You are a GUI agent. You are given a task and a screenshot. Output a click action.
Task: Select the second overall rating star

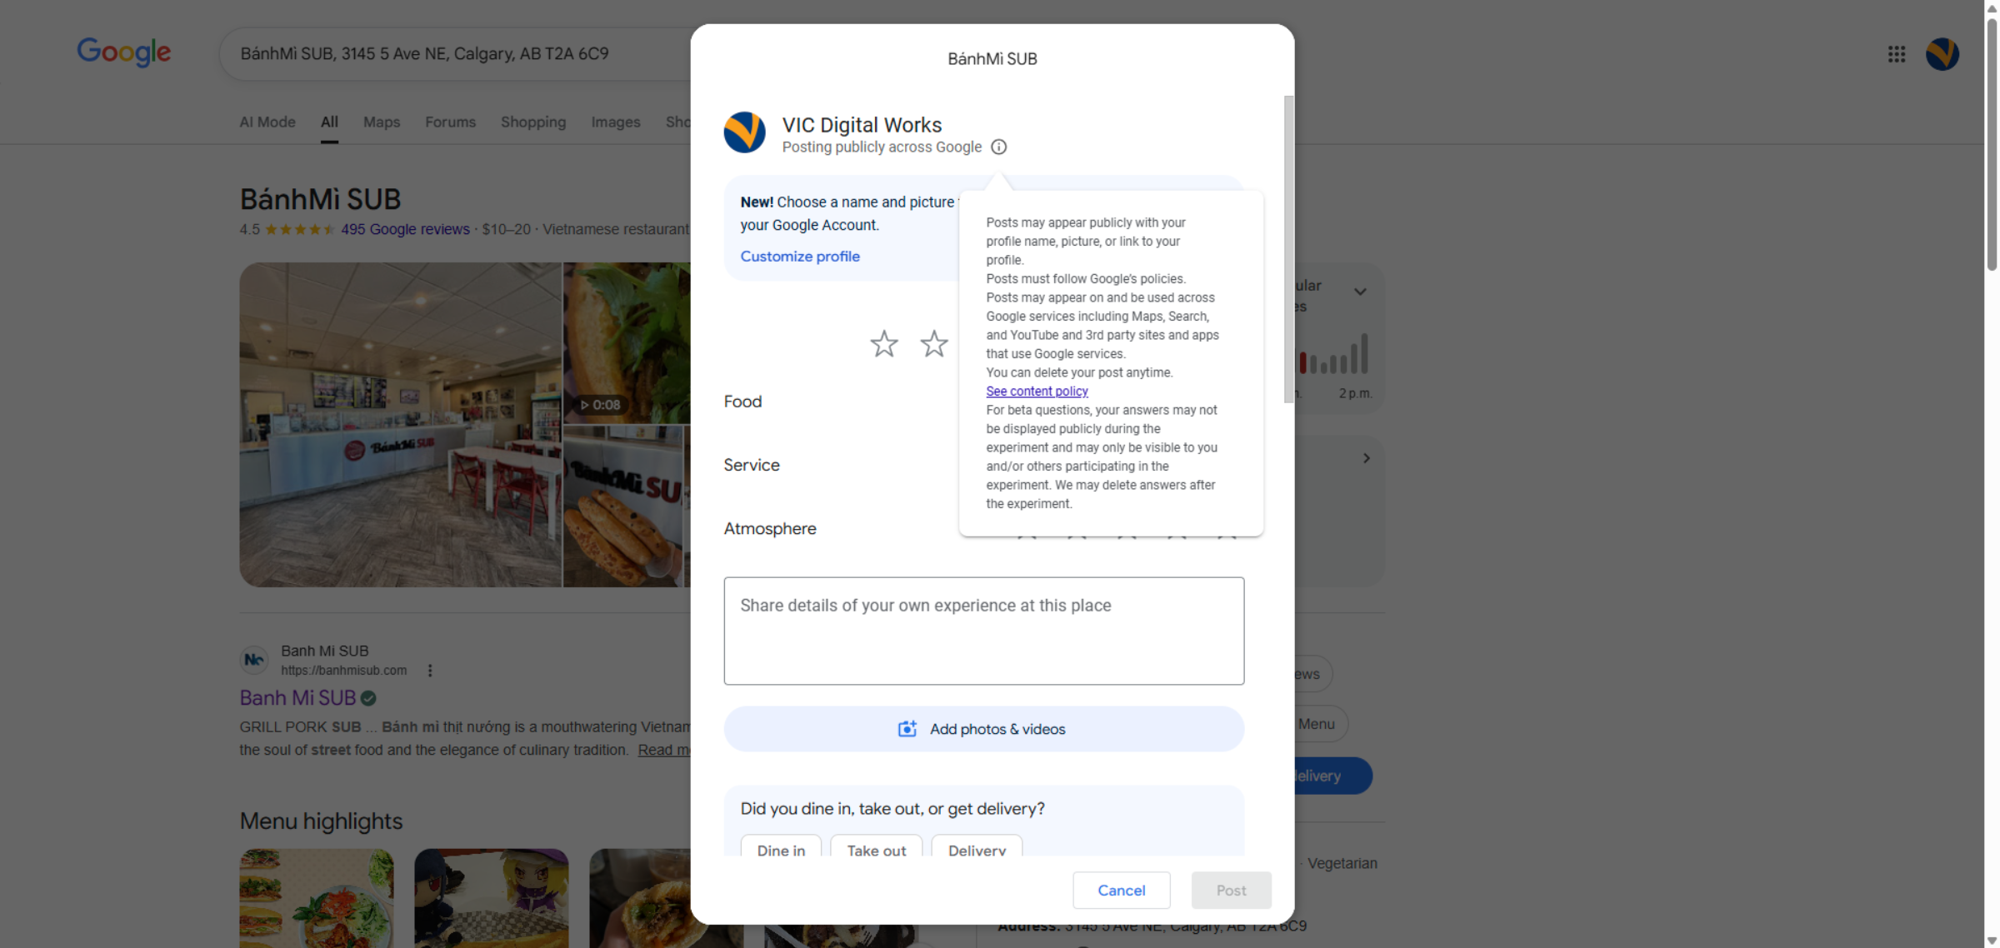point(934,343)
